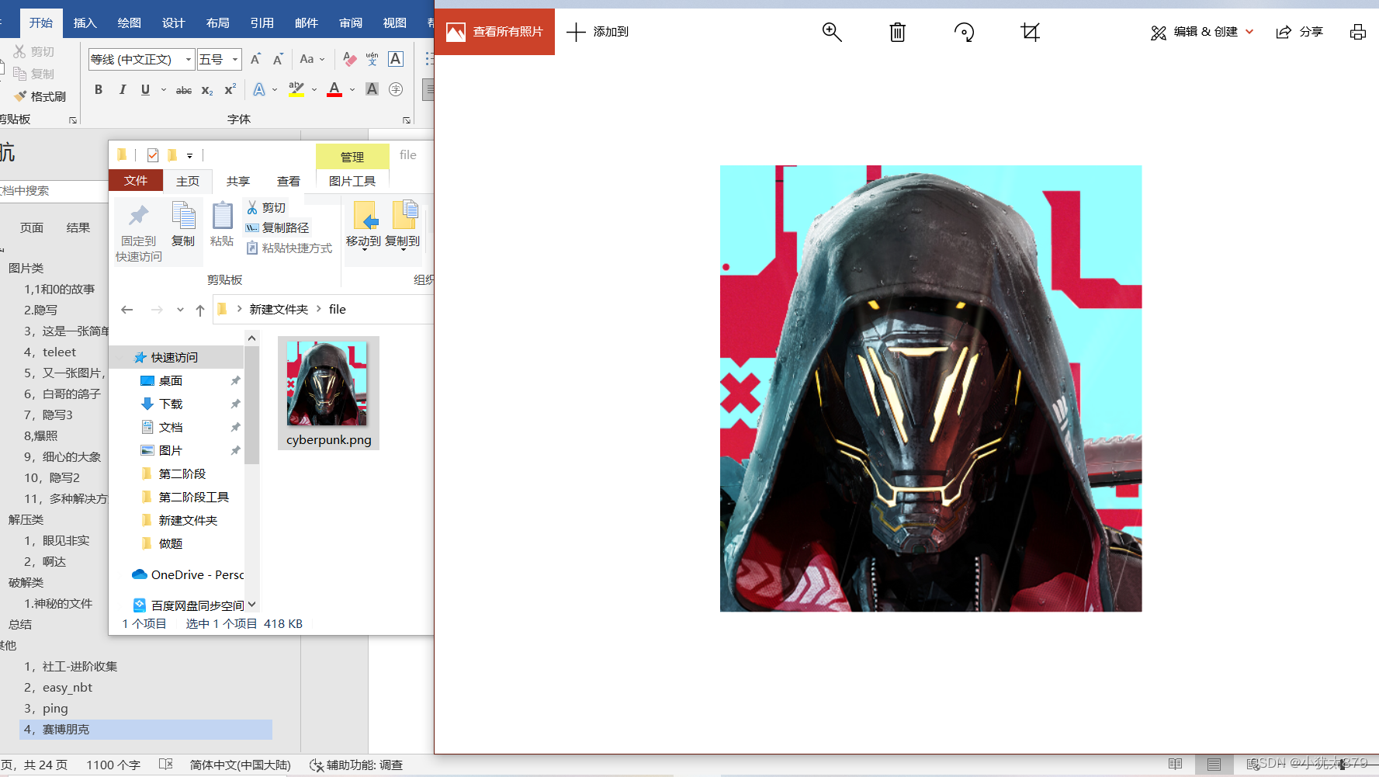The image size is (1379, 777).
Task: Open the Edit & Create dropdown
Action: tap(1201, 32)
